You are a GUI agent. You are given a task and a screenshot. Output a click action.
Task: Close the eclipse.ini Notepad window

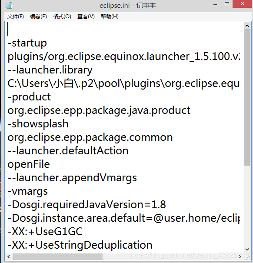[x=243, y=3]
